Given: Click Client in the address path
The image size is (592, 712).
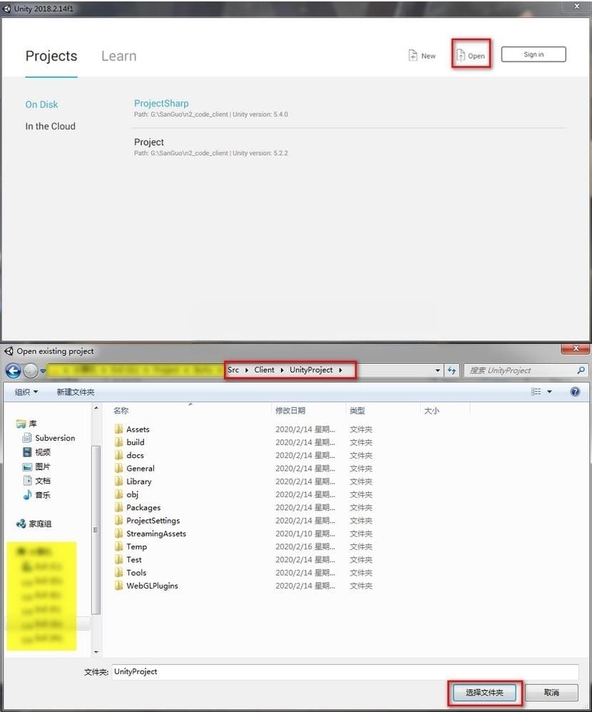Looking at the screenshot, I should 264,370.
